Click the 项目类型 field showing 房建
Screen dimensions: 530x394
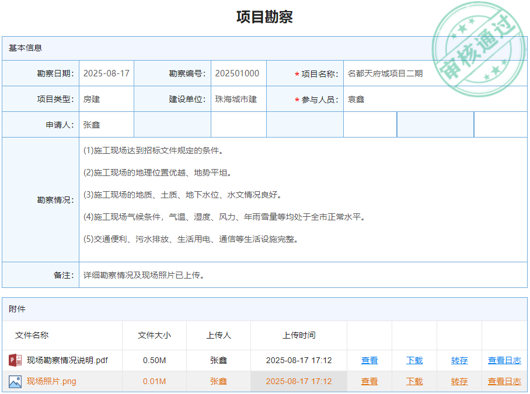click(x=106, y=99)
